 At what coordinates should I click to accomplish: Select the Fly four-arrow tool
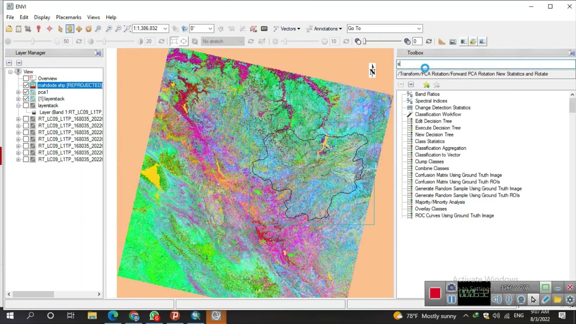point(79,29)
